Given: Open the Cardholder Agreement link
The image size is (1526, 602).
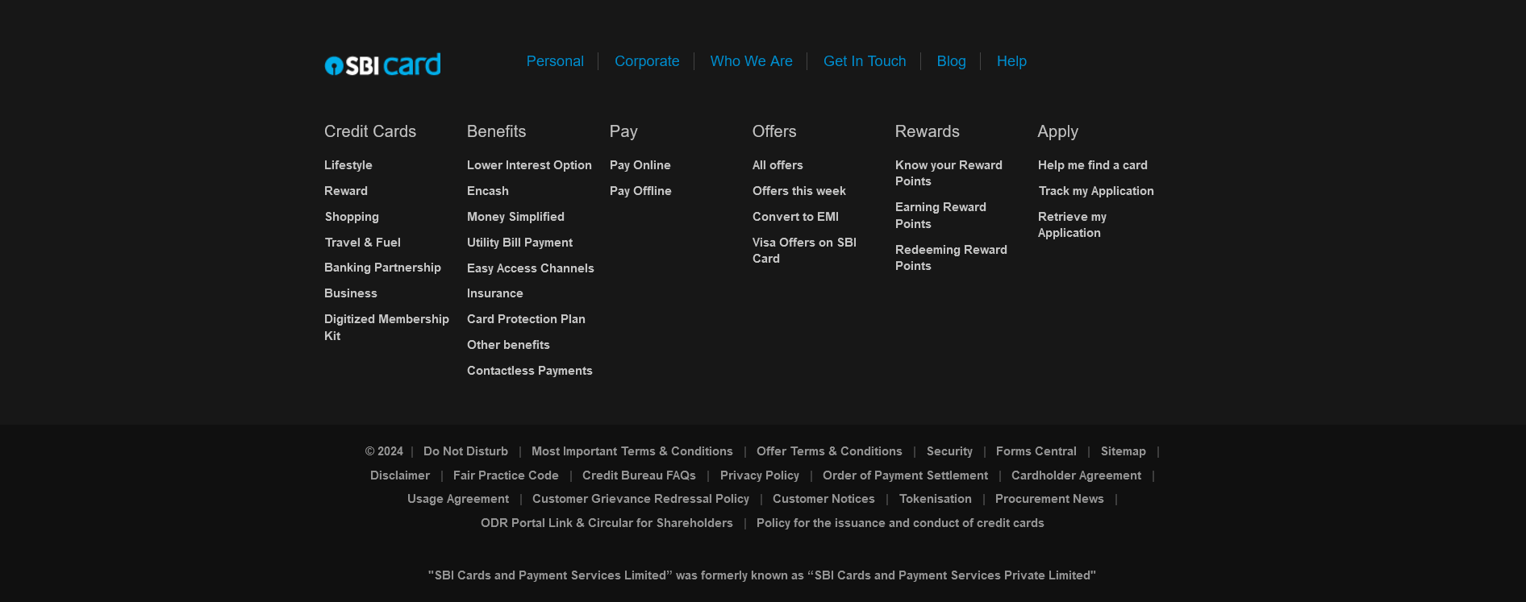Looking at the screenshot, I should pyautogui.click(x=1076, y=475).
